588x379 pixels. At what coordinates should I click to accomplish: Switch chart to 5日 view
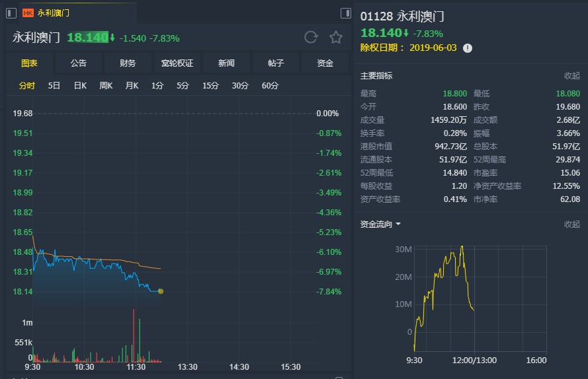tap(54, 86)
